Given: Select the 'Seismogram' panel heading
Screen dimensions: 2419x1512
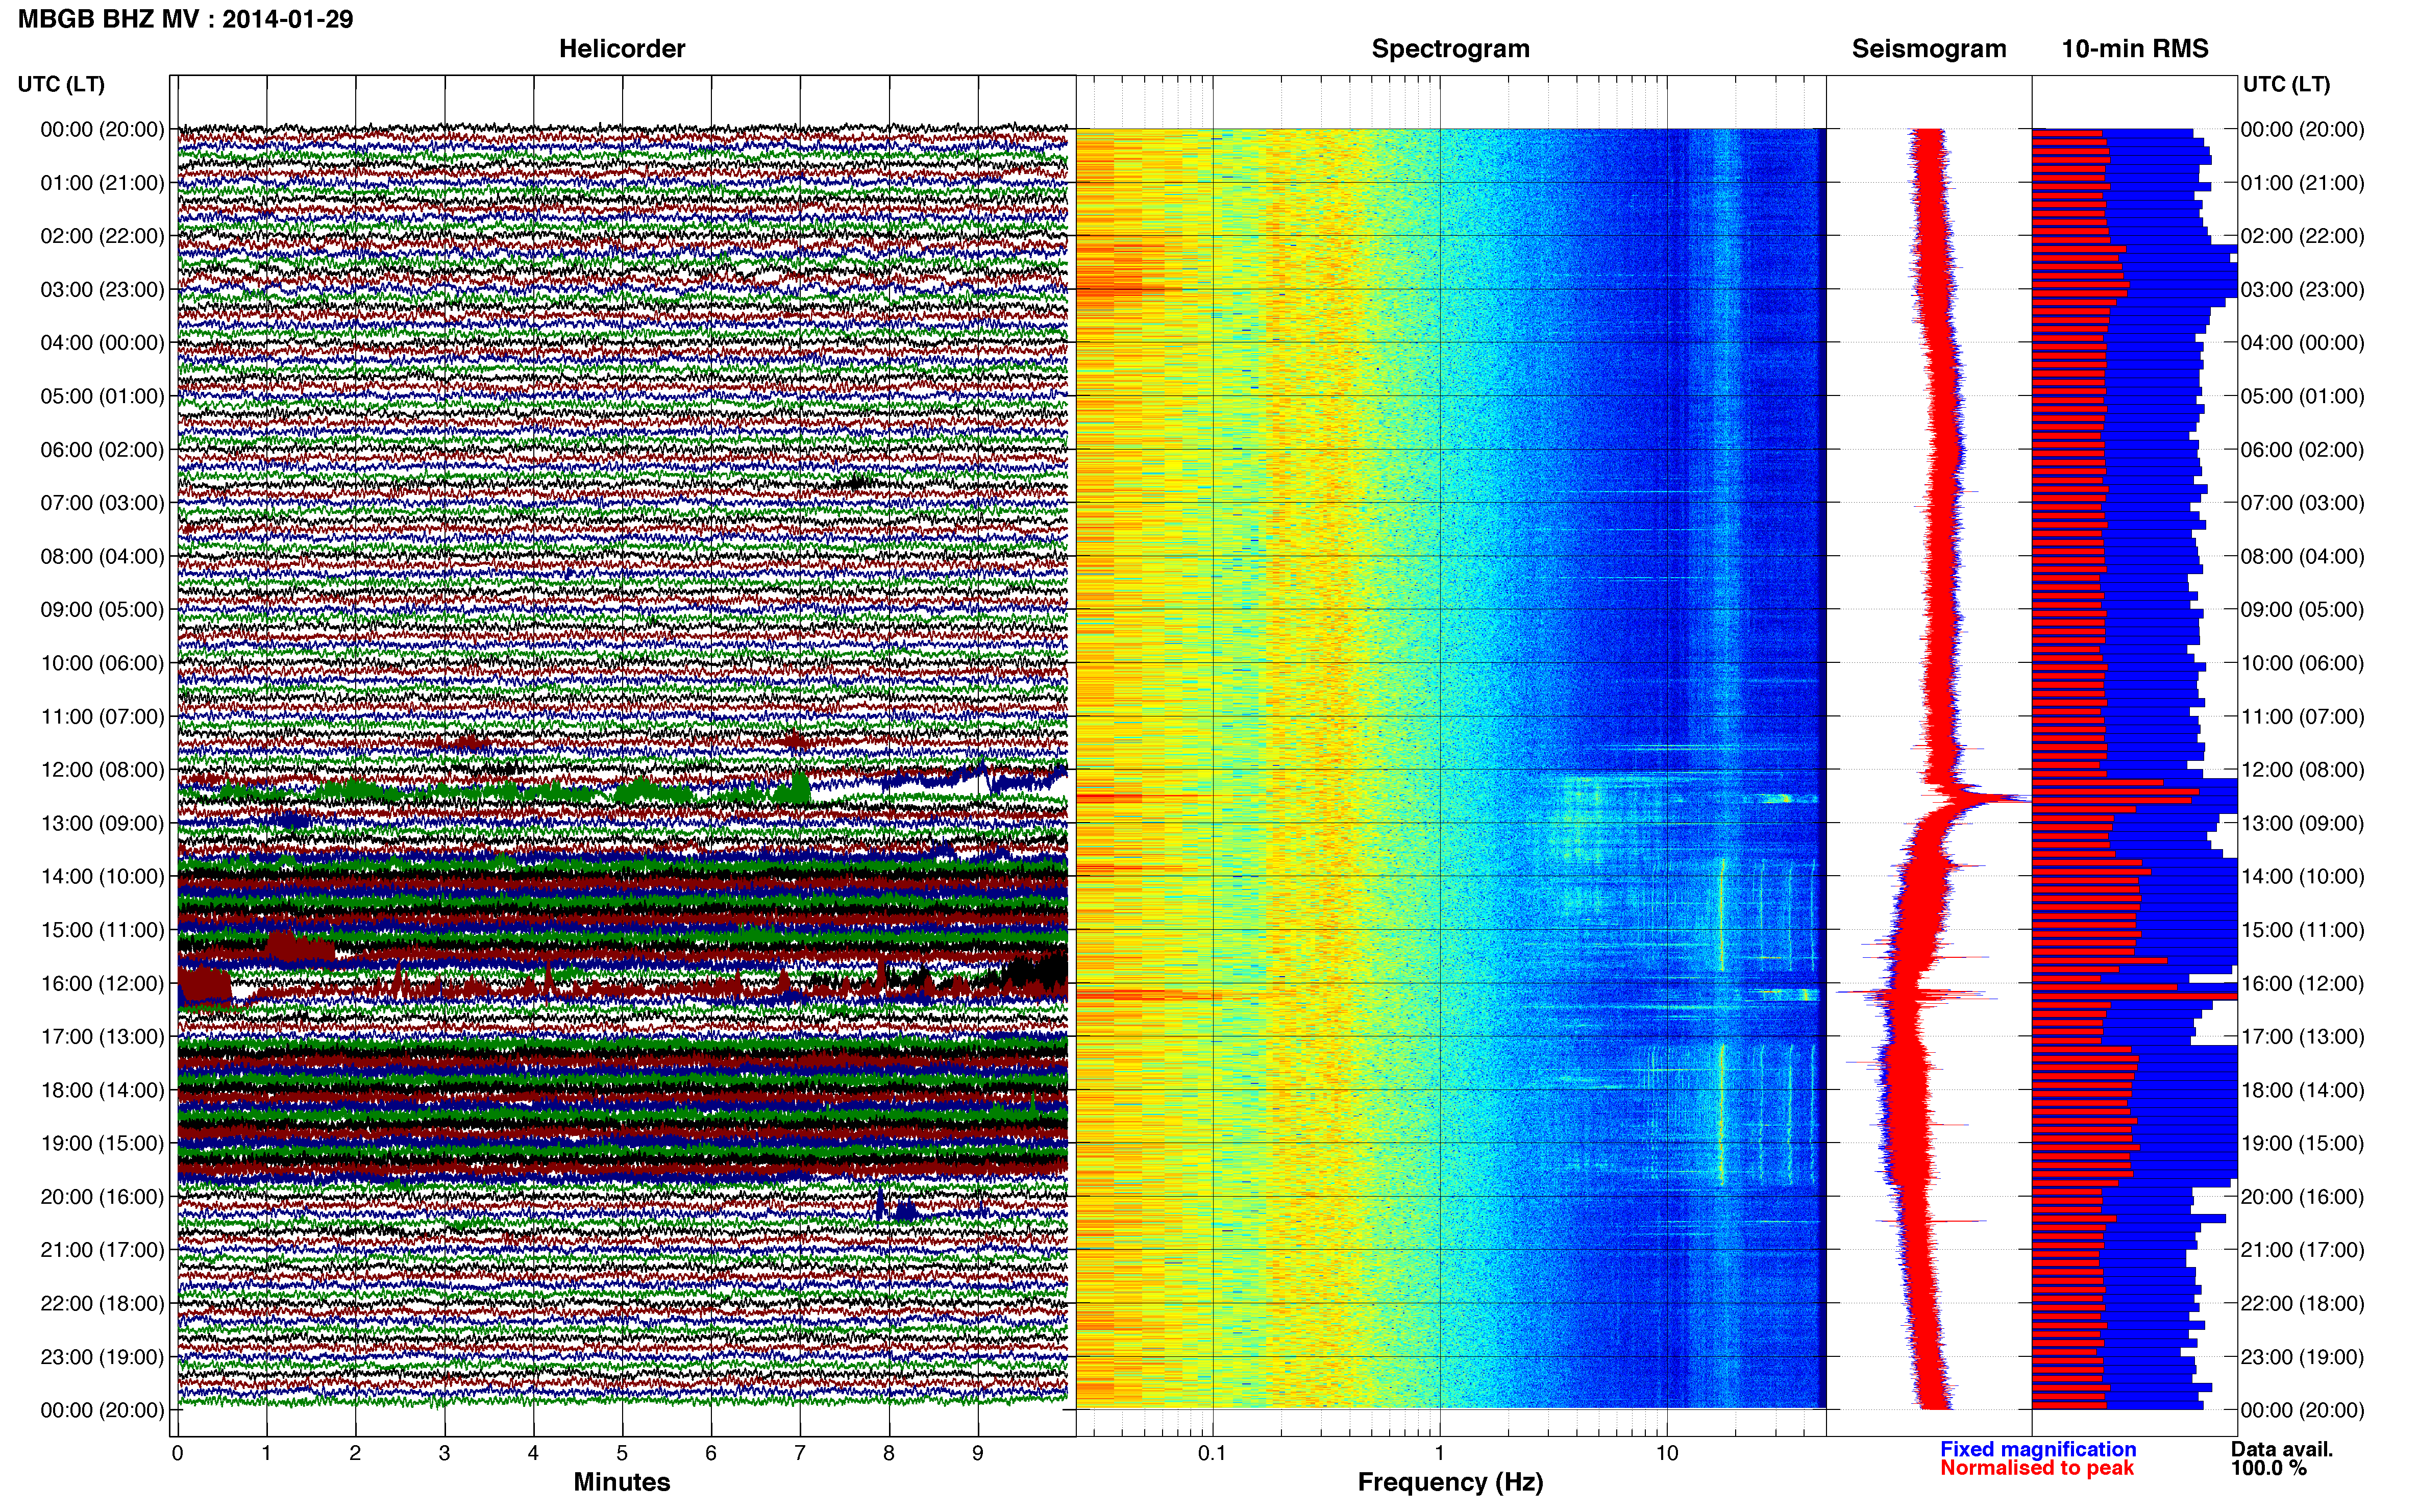Looking at the screenshot, I should pos(1928,48).
